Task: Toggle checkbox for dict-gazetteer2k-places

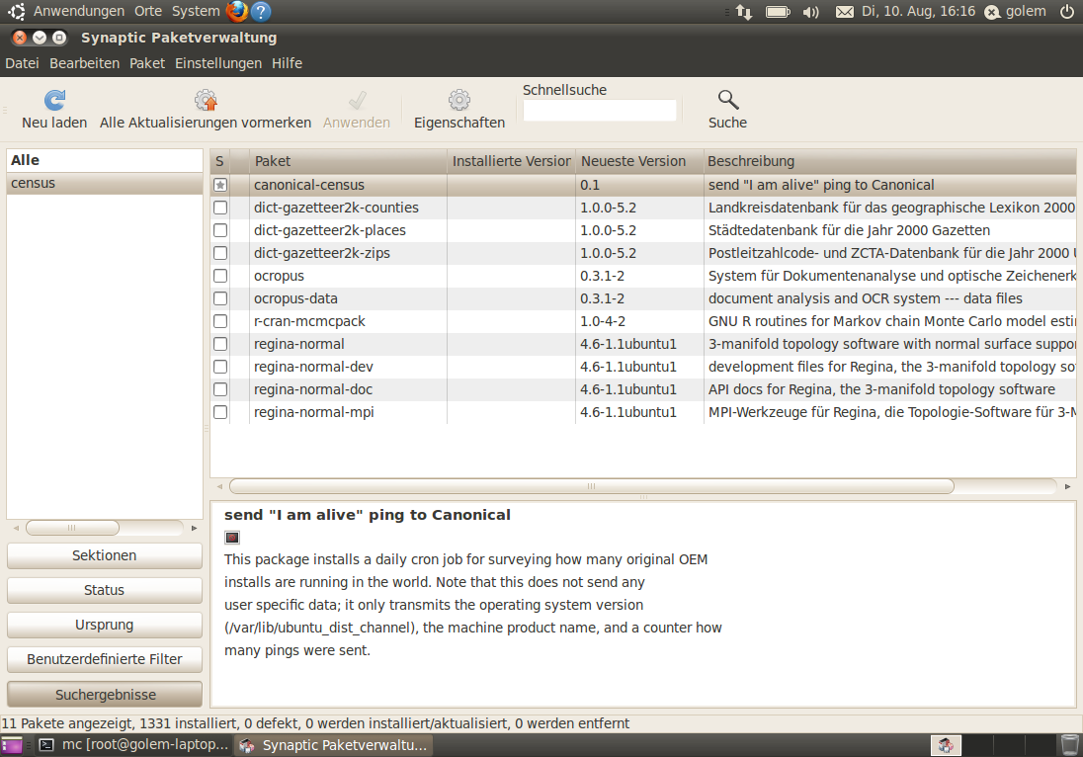Action: pyautogui.click(x=220, y=230)
